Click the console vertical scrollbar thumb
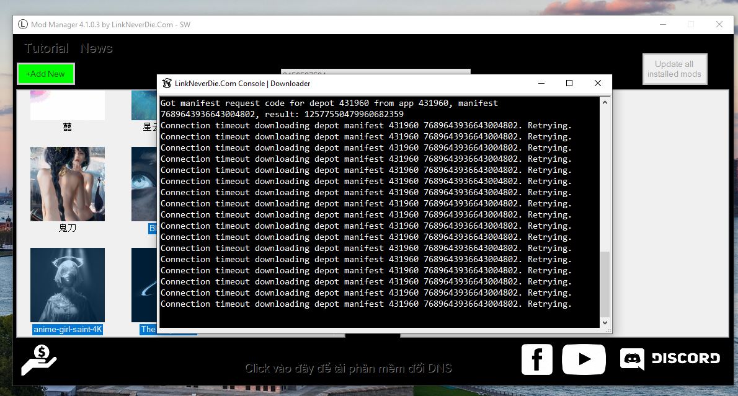 pyautogui.click(x=605, y=285)
